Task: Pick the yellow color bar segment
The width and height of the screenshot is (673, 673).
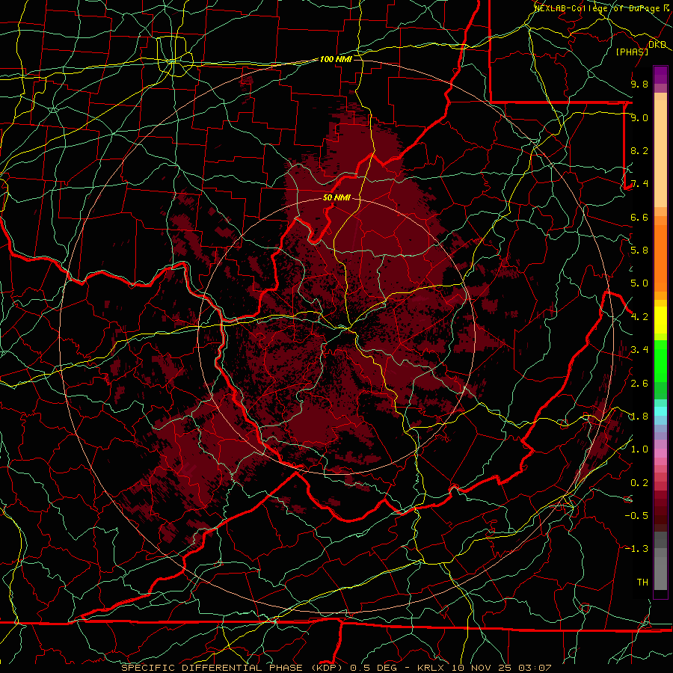Action: tap(660, 320)
